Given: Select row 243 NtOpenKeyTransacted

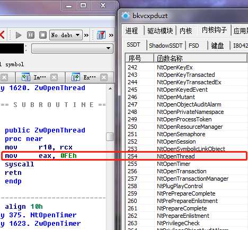Looking at the screenshot, I should [187, 75].
